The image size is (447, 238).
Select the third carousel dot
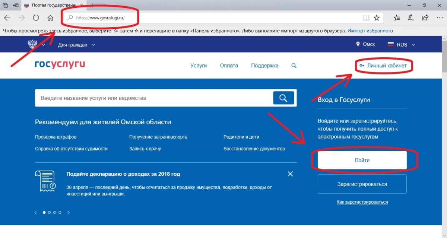[54, 213]
